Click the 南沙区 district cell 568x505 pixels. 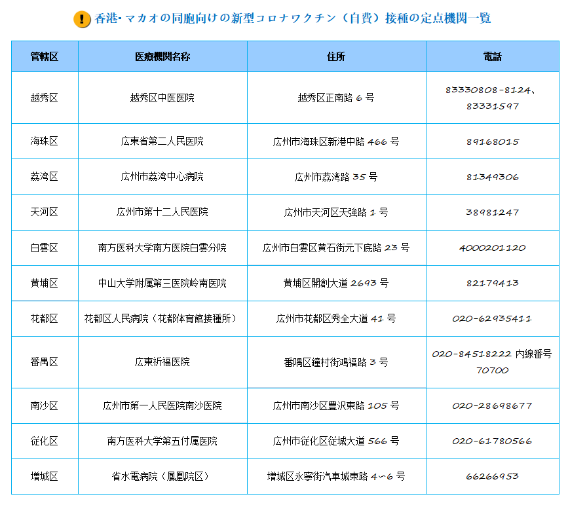point(44,405)
